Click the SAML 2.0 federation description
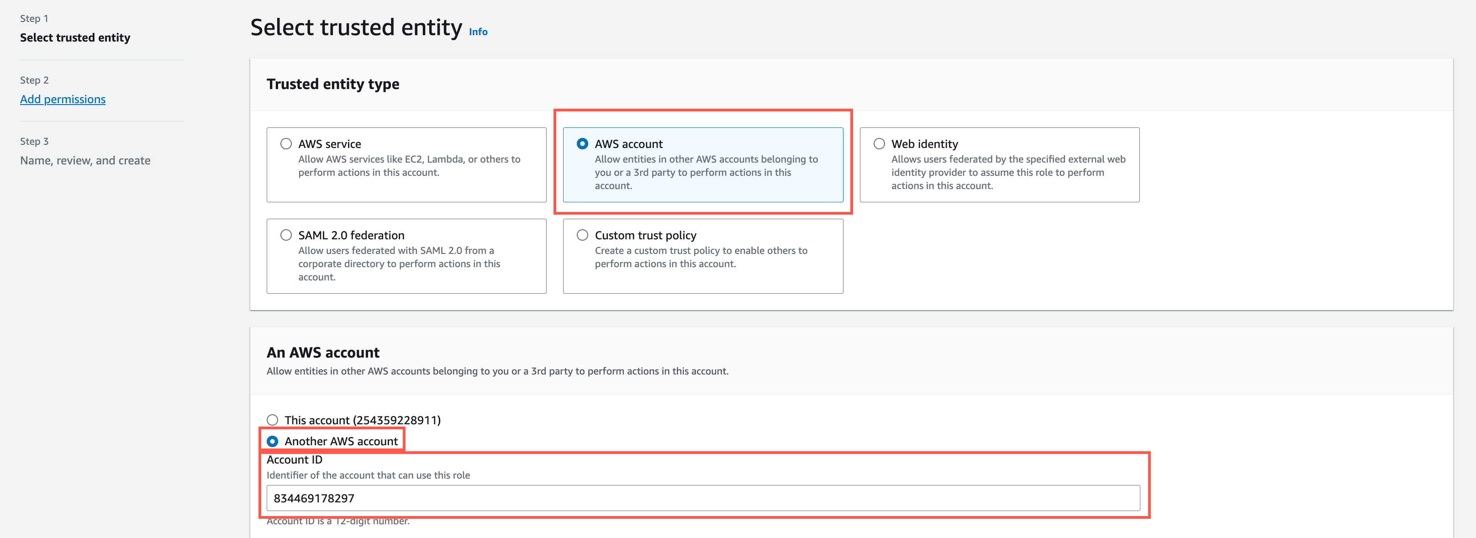 pos(399,264)
